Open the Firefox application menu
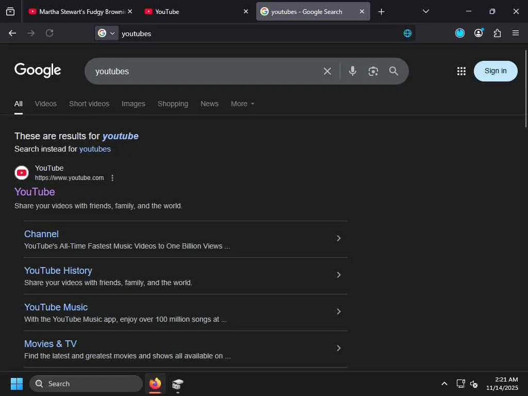The width and height of the screenshot is (528, 396). 516,33
